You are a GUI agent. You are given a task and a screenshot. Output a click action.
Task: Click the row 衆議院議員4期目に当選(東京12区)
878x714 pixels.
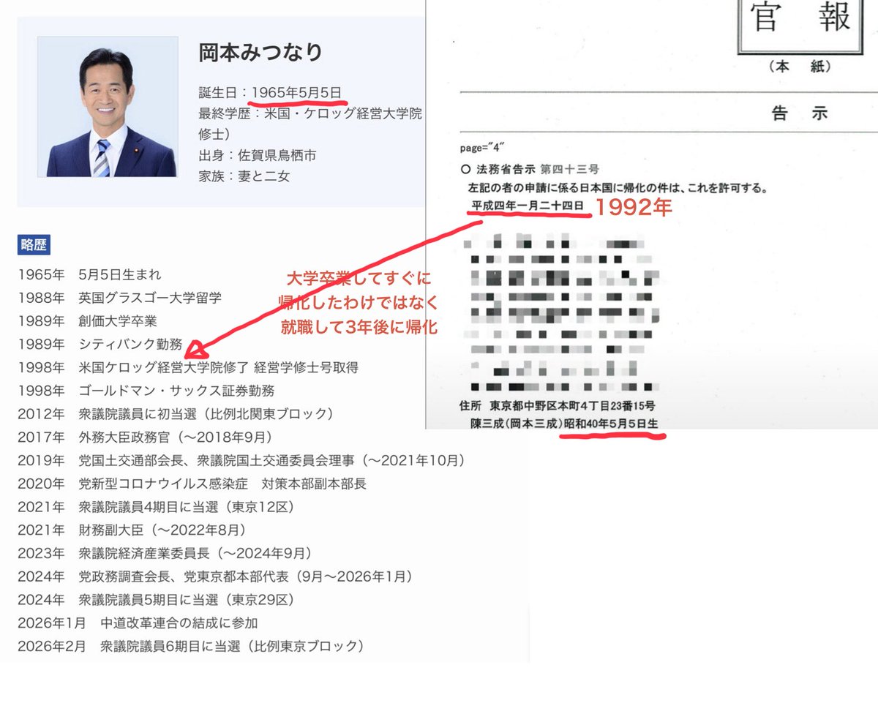[x=157, y=507]
